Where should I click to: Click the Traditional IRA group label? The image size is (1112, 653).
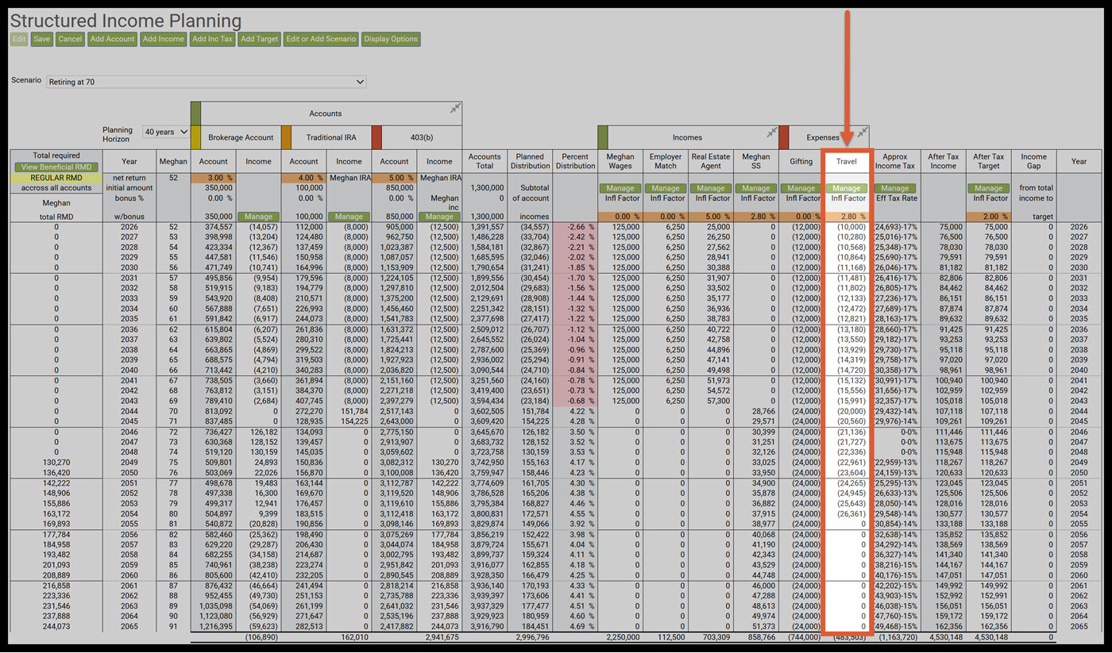[x=331, y=137]
